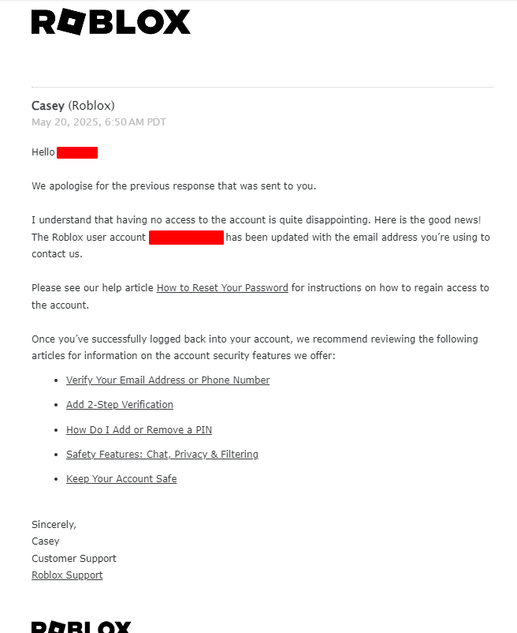Click the "We apologise" sentence
The height and width of the screenshot is (633, 517).
[173, 186]
